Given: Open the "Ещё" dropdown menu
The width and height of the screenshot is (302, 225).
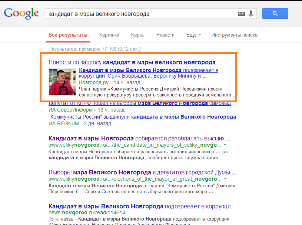Looking at the screenshot, I should point(193,35).
